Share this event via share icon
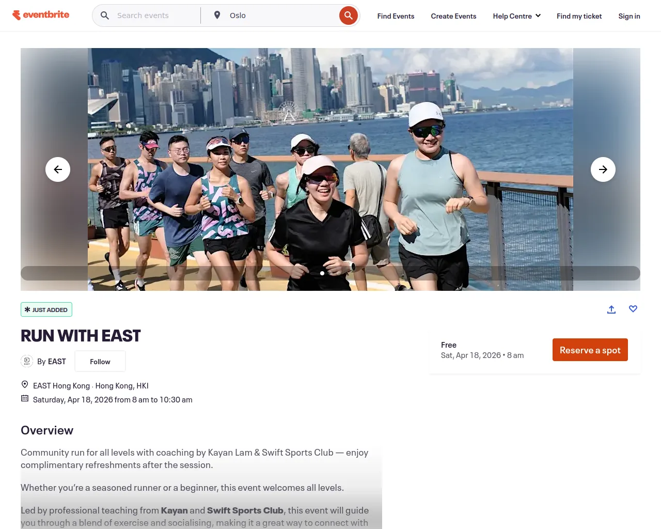 click(x=611, y=309)
